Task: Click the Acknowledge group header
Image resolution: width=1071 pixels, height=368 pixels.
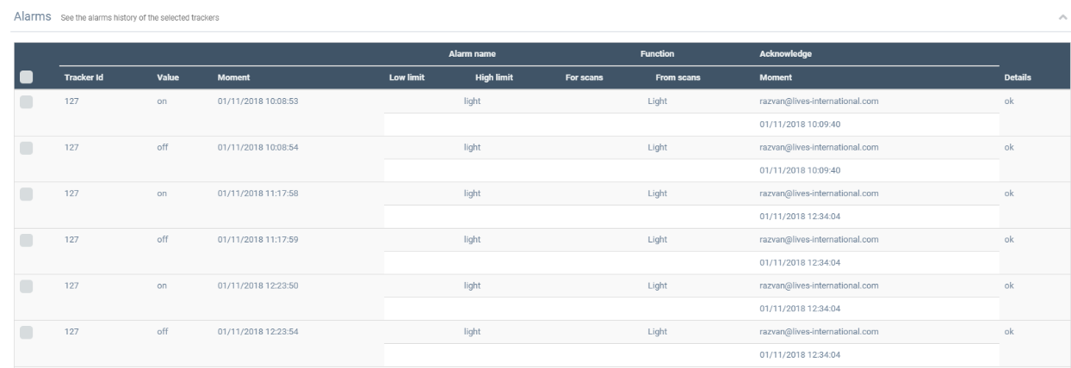Action: 784,54
